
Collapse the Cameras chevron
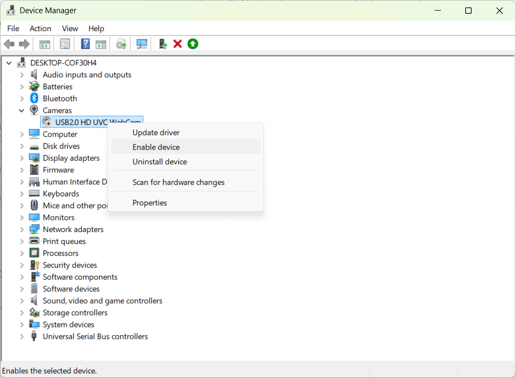tap(21, 110)
